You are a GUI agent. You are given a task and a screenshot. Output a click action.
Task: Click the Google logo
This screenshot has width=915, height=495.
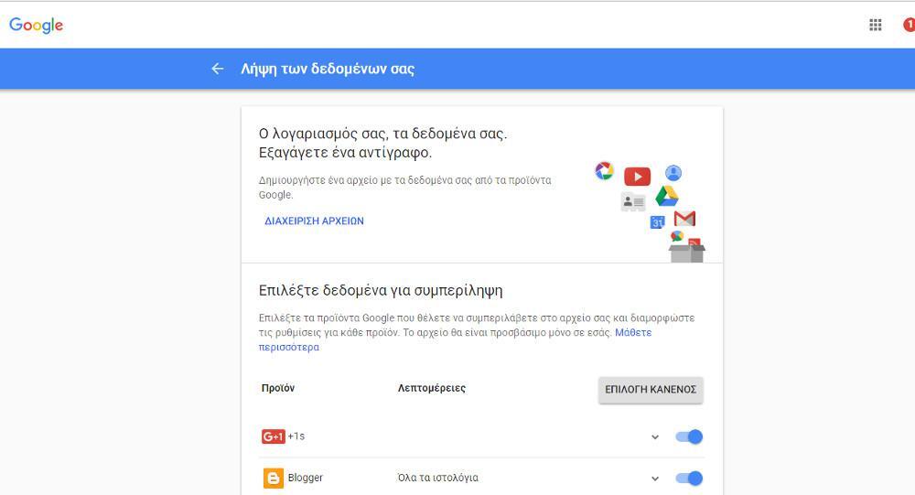37,26
